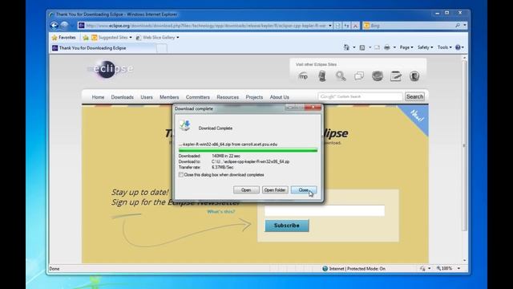Click the Open Folder button
The image size is (513, 289).
[275, 190]
